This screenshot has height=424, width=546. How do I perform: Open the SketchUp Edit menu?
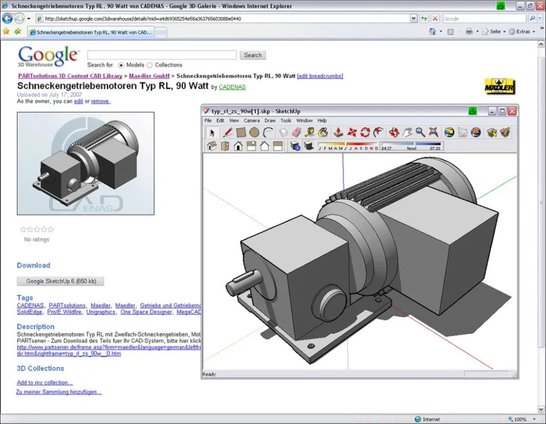point(221,120)
